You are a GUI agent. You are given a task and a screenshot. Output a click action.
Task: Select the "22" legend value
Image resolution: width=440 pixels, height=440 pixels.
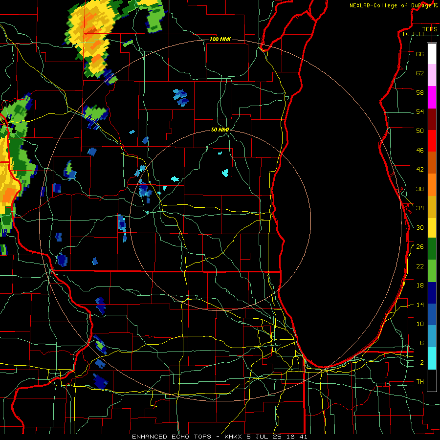(420, 266)
